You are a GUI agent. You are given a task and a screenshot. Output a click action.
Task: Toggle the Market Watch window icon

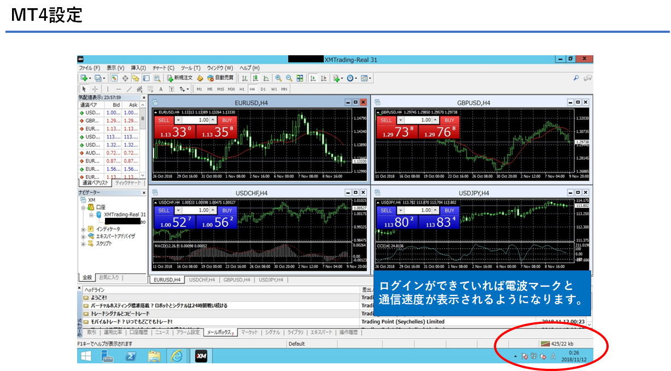pyautogui.click(x=115, y=78)
